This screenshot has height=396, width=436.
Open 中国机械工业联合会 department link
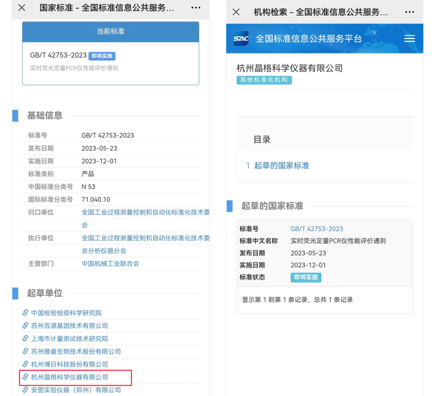[x=110, y=264]
